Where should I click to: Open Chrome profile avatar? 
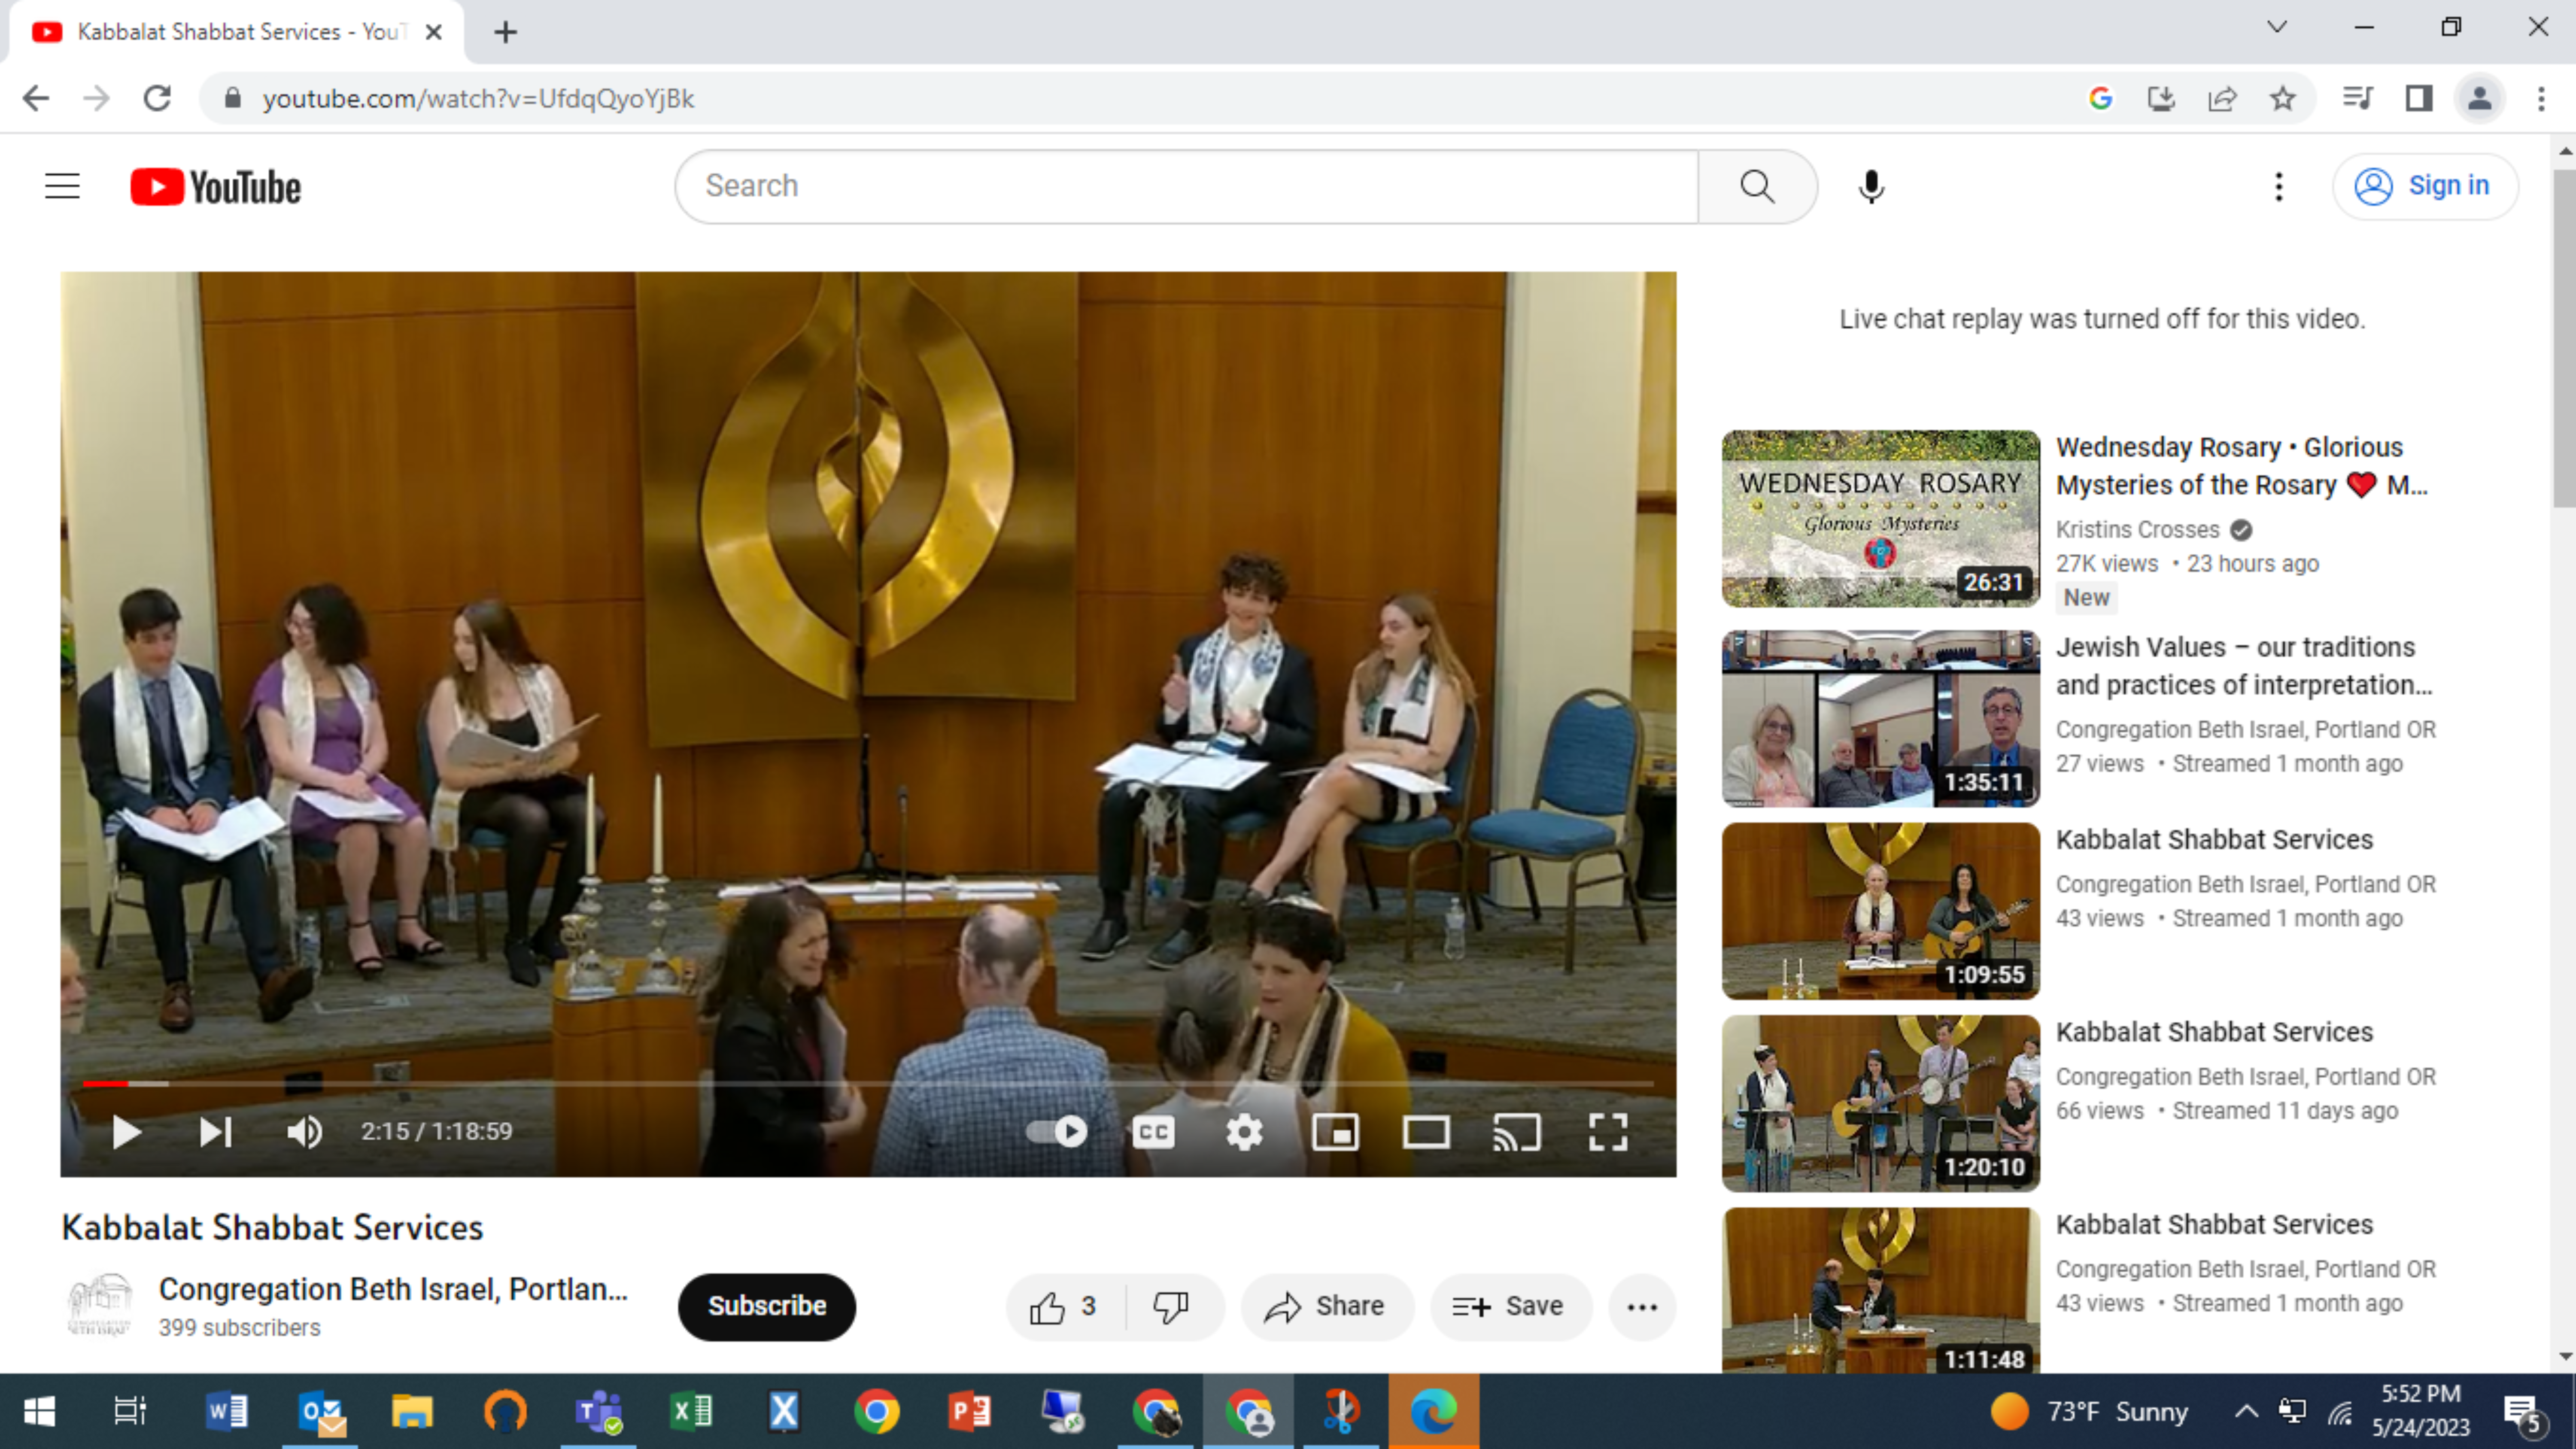click(x=2479, y=98)
